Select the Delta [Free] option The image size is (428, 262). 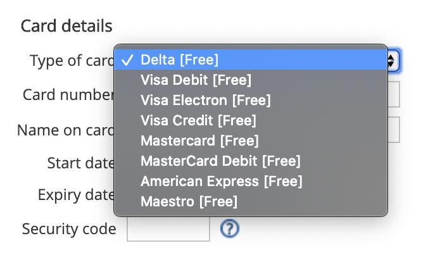pos(251,59)
